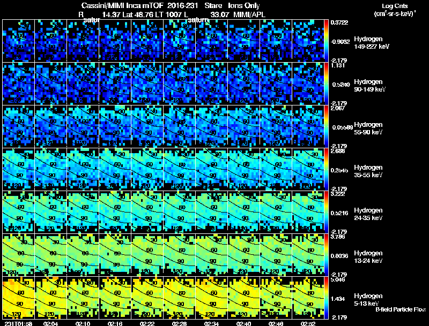Viewport: 429px width, 326px height.
Task: Open the 55-90 keV panel at 02:28
Action: (x=180, y=126)
